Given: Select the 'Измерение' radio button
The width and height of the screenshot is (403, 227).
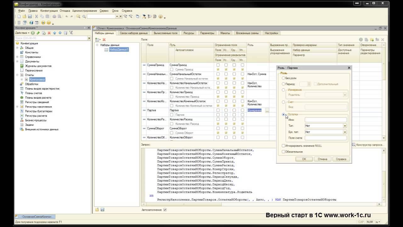Looking at the screenshot, I should (x=283, y=90).
